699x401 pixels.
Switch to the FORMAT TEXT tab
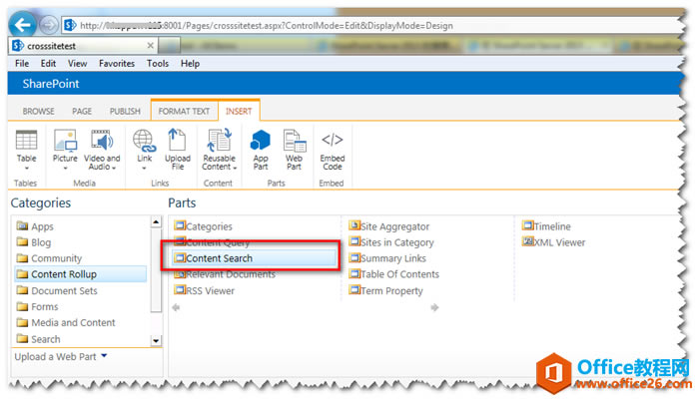(184, 111)
